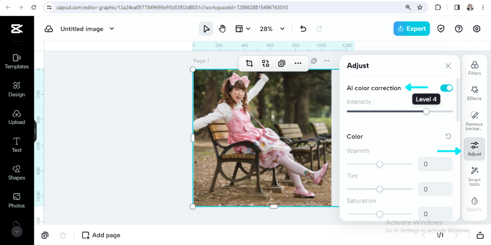This screenshot has height=245, width=491.
Task: Select the pointer selection tool
Action: pyautogui.click(x=206, y=29)
